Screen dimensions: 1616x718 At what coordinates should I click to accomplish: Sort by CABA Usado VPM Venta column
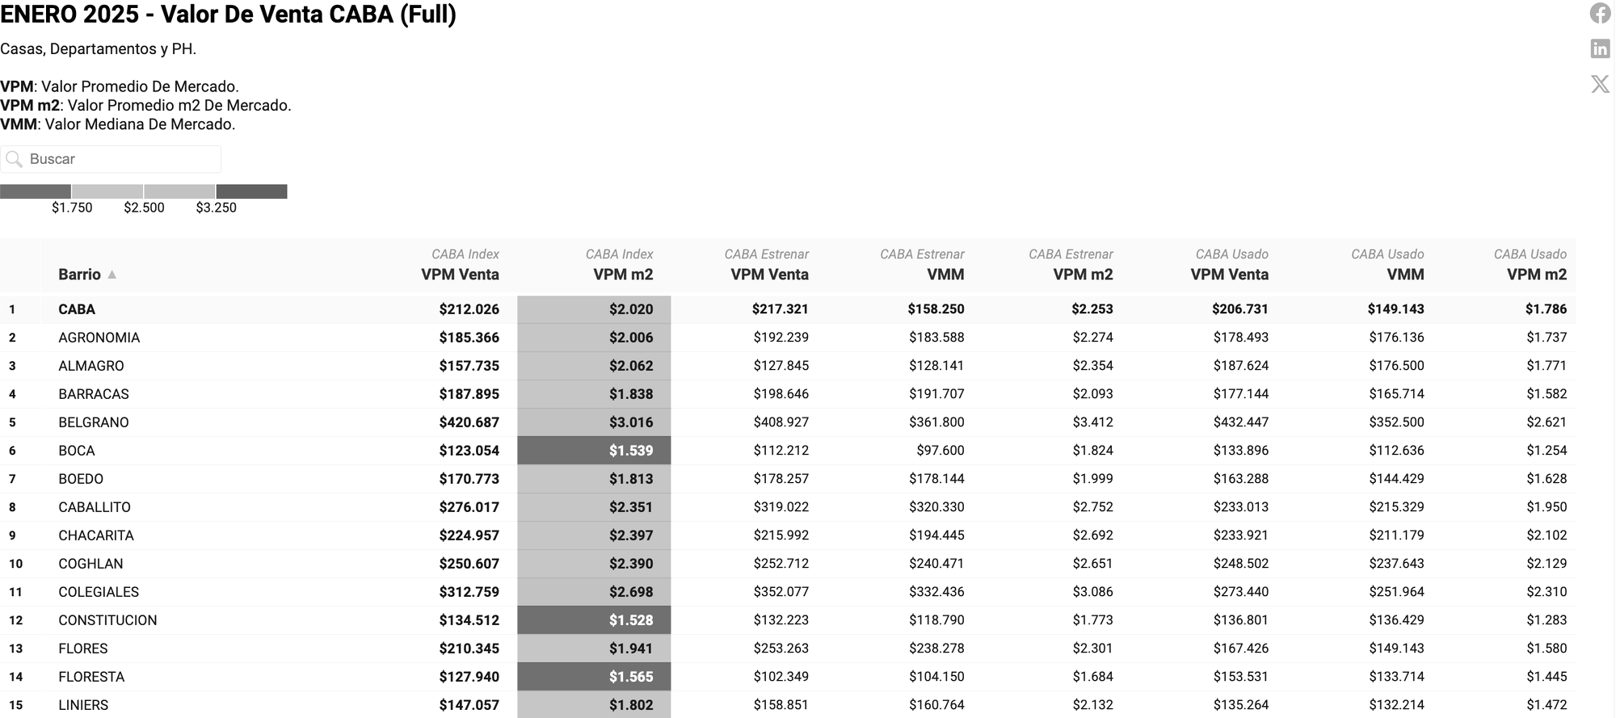click(1229, 275)
